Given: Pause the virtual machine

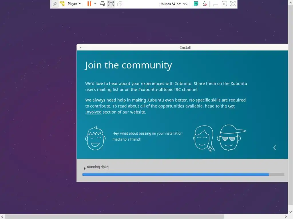Looking at the screenshot, I should coord(89,4).
